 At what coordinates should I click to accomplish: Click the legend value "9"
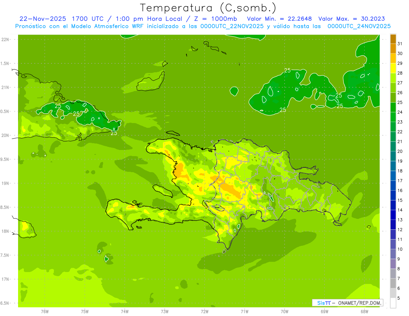(399, 259)
